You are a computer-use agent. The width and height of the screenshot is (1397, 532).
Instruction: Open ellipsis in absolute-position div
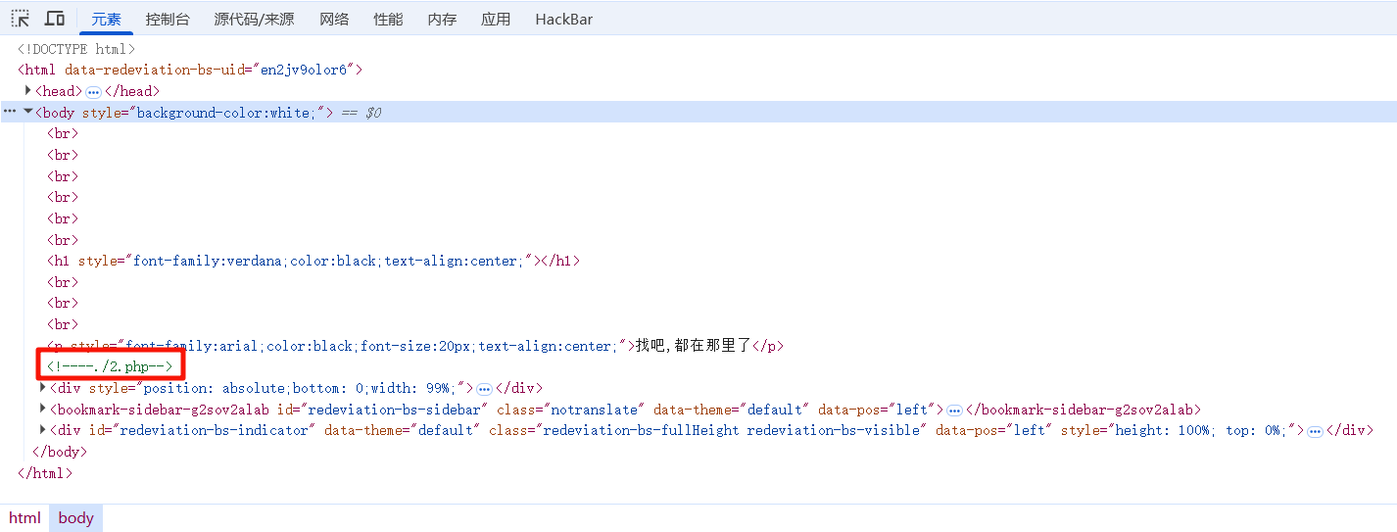pos(484,389)
